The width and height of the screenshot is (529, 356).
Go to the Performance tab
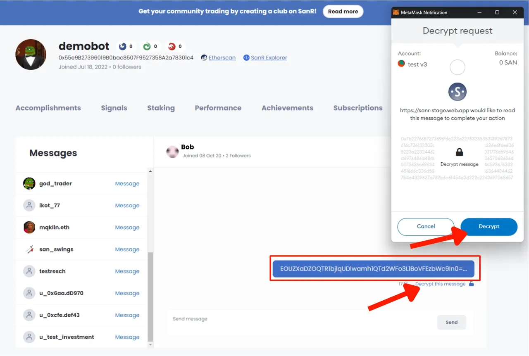[218, 108]
